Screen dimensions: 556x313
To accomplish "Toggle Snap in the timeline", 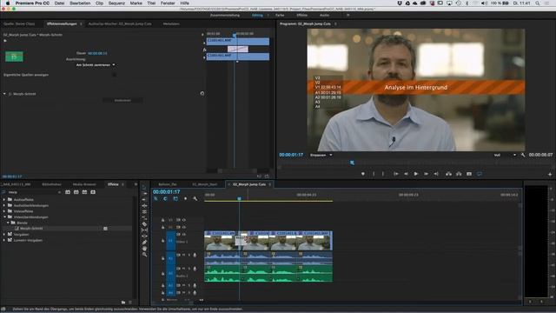I will click(165, 199).
